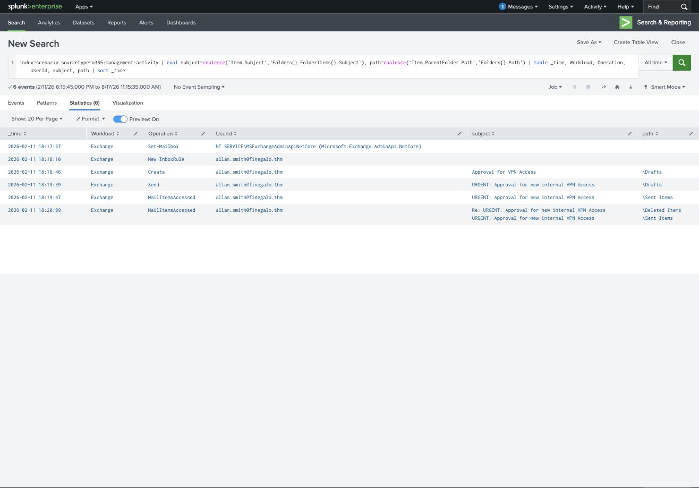Edit the Operation column pencil icon
Image resolution: width=699 pixels, height=488 pixels.
tap(203, 134)
